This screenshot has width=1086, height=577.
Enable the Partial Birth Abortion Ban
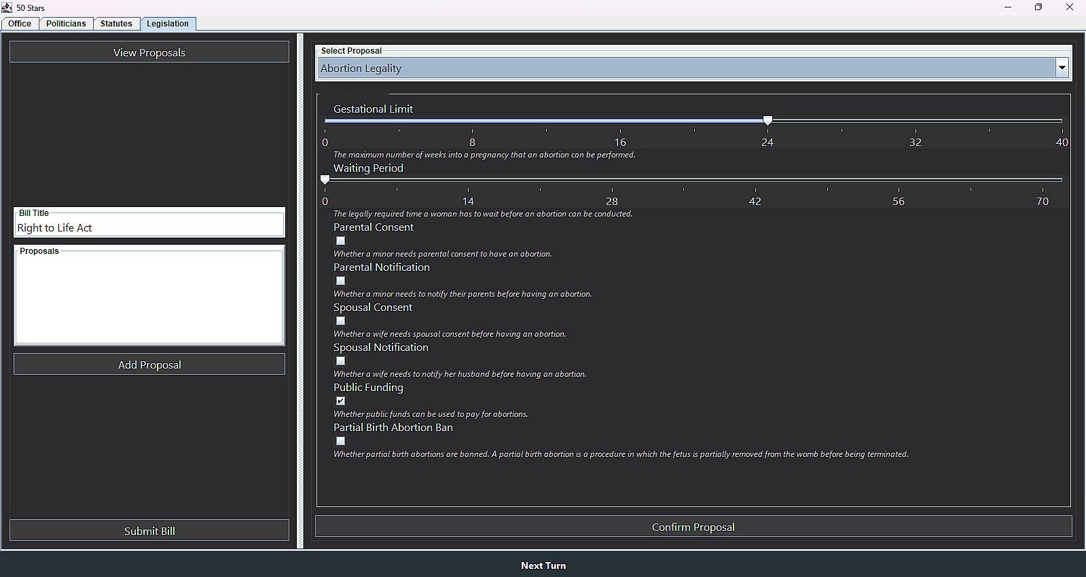[341, 441]
